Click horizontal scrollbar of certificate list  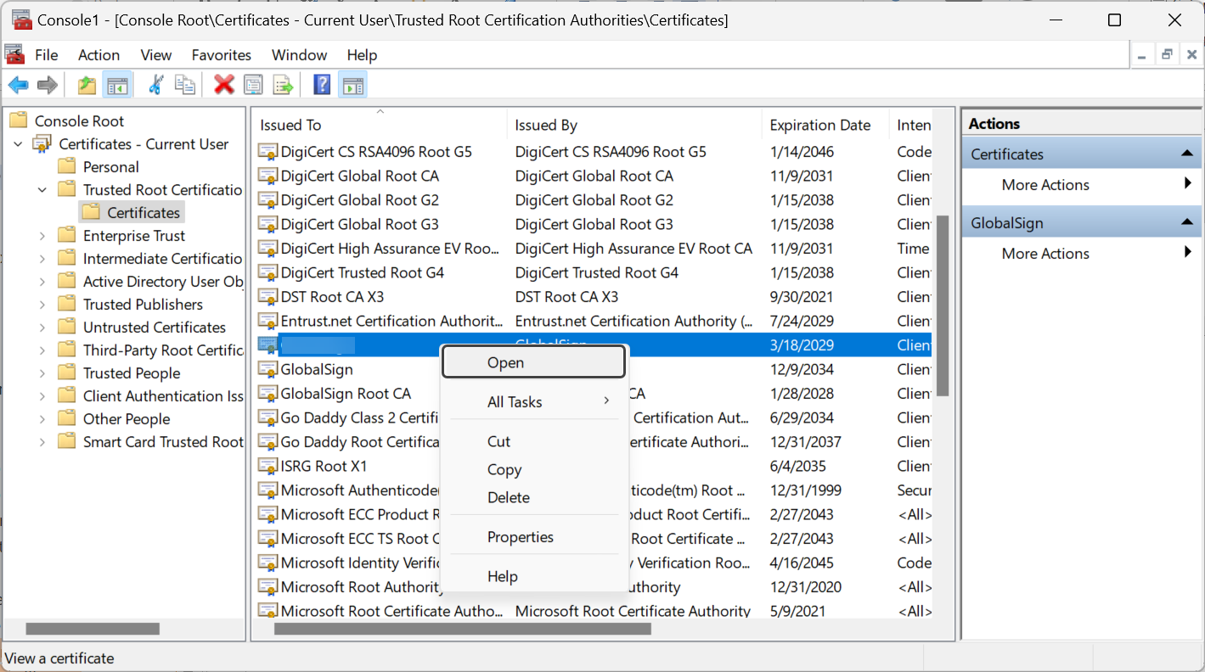pyautogui.click(x=463, y=629)
